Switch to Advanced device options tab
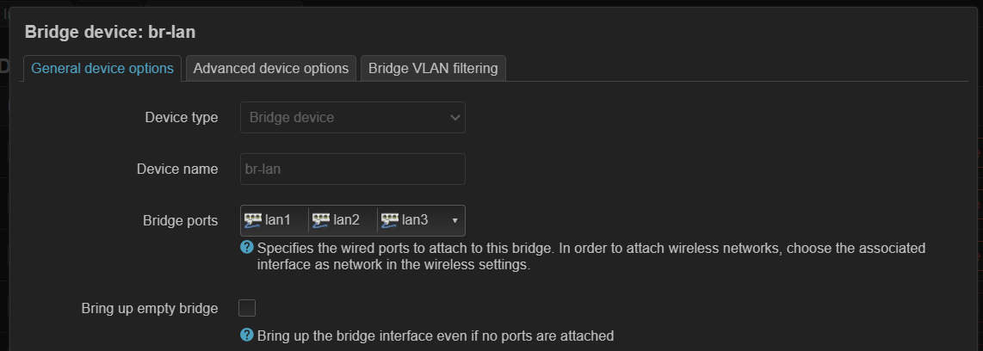983x351 pixels. [x=271, y=68]
